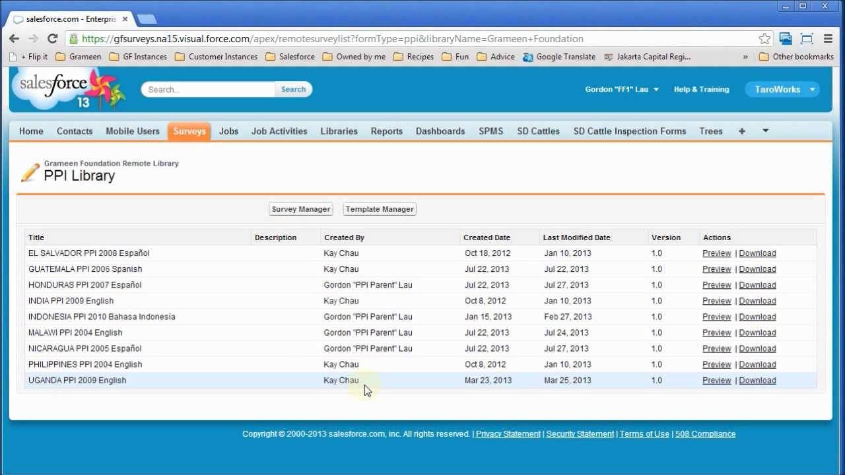Click the Created Date column header

point(487,237)
